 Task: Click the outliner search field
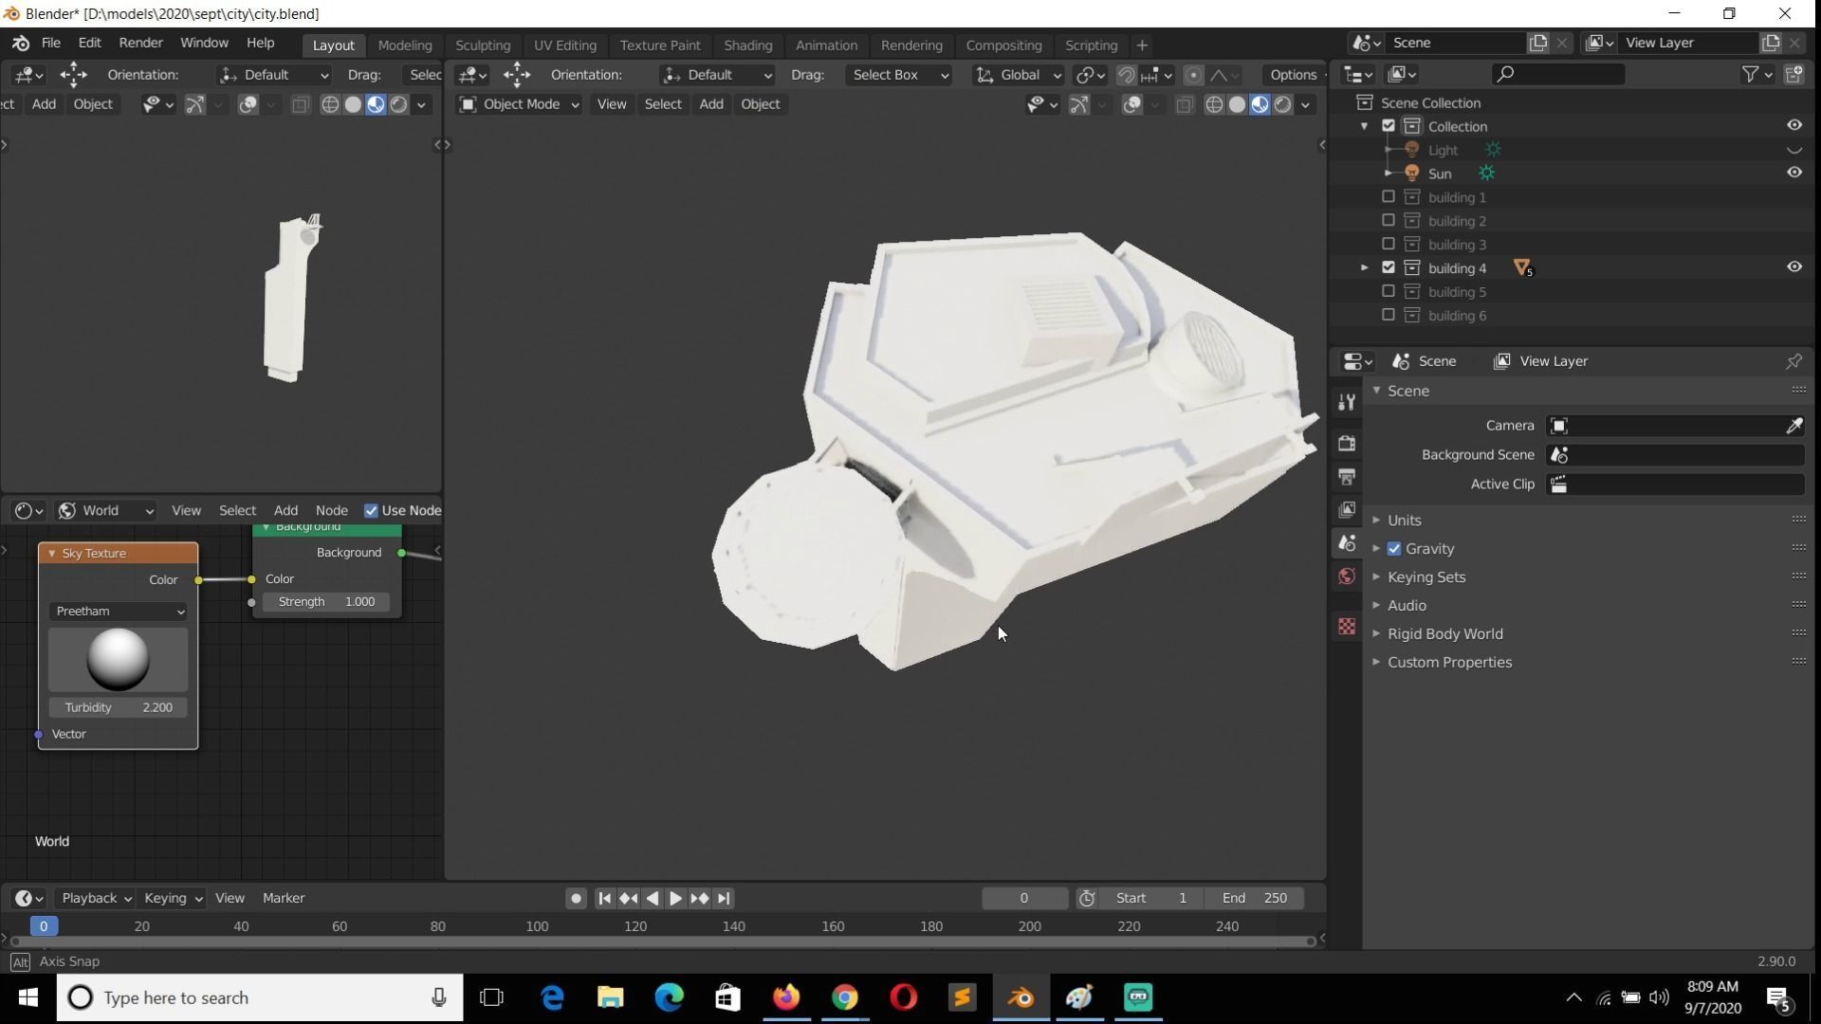click(1557, 74)
